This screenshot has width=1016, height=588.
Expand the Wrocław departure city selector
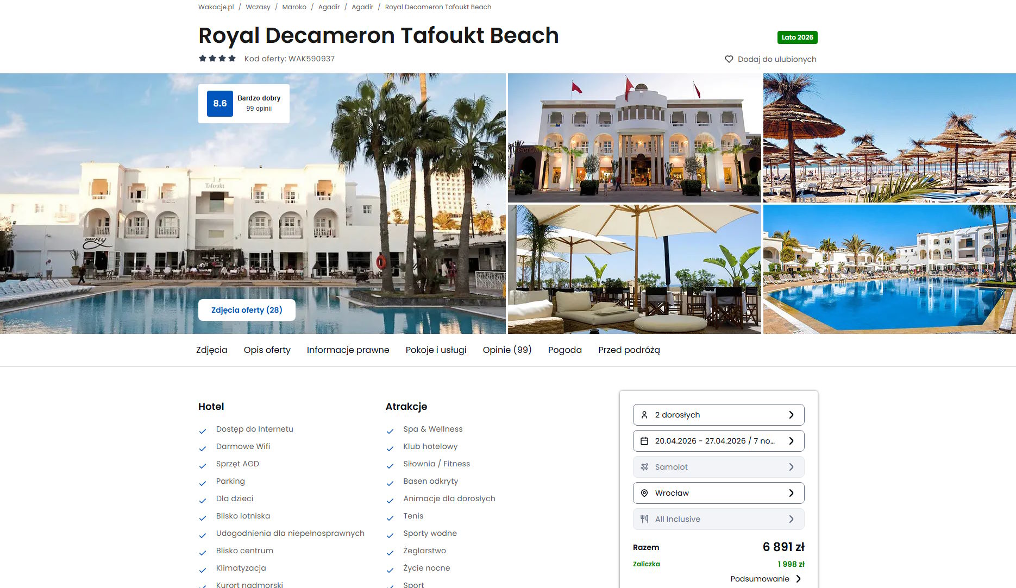[718, 493]
